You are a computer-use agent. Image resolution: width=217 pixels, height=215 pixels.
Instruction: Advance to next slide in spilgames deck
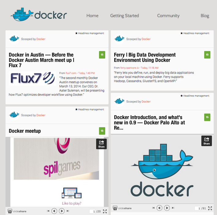[x=62, y=211]
